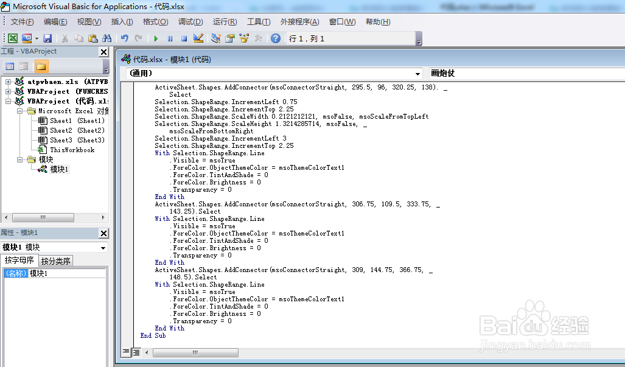Undo the last edit

coord(125,38)
